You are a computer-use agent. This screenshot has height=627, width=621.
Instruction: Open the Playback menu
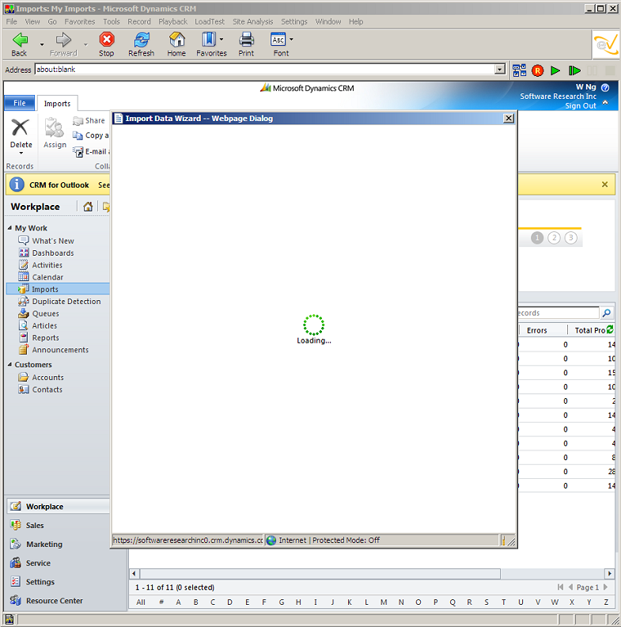pos(172,21)
